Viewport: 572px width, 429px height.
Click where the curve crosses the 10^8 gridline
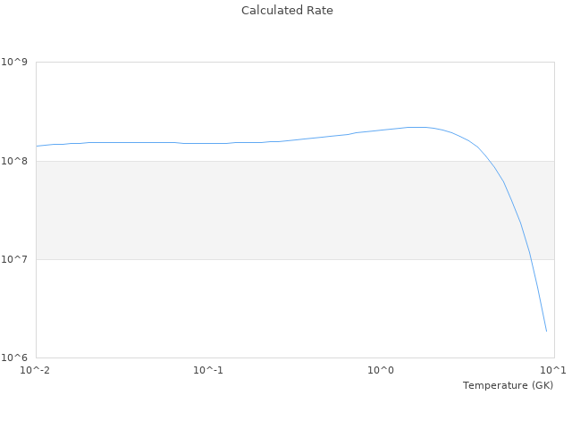point(487,161)
